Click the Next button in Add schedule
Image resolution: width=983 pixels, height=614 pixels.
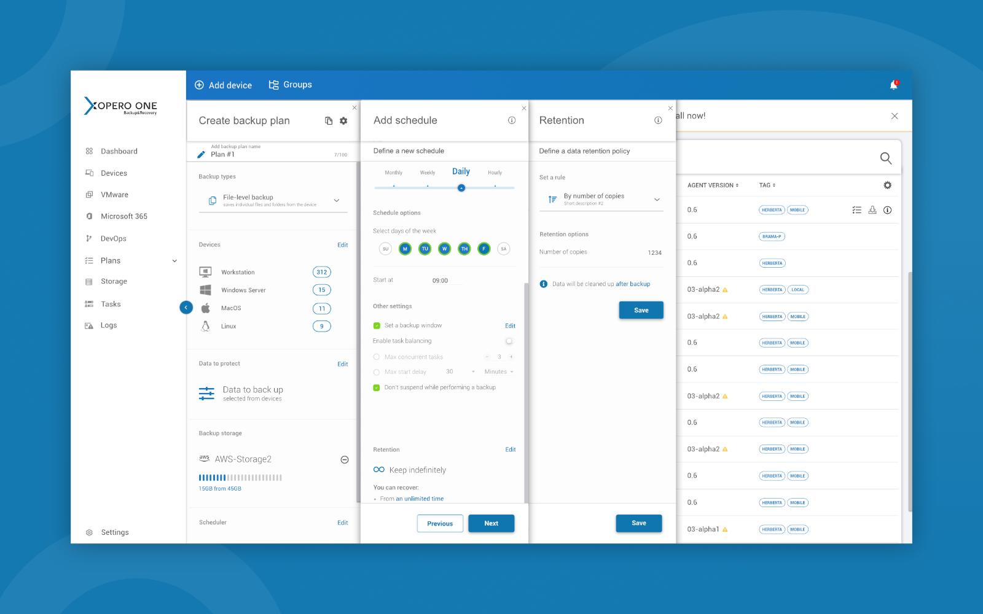tap(491, 523)
